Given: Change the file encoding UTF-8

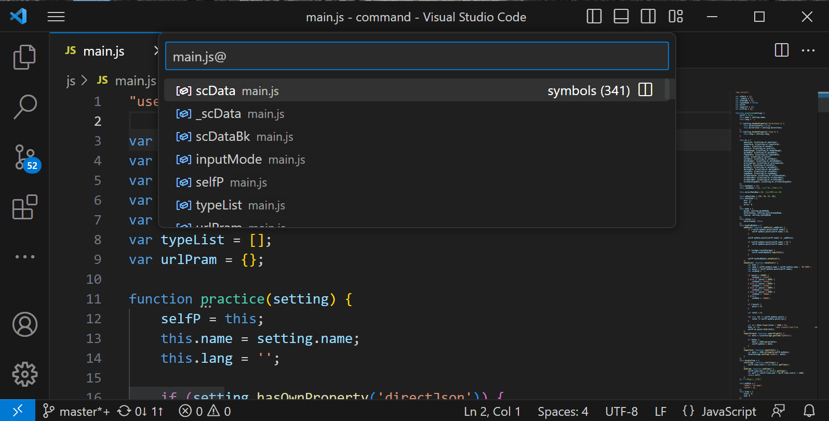Looking at the screenshot, I should pos(621,411).
